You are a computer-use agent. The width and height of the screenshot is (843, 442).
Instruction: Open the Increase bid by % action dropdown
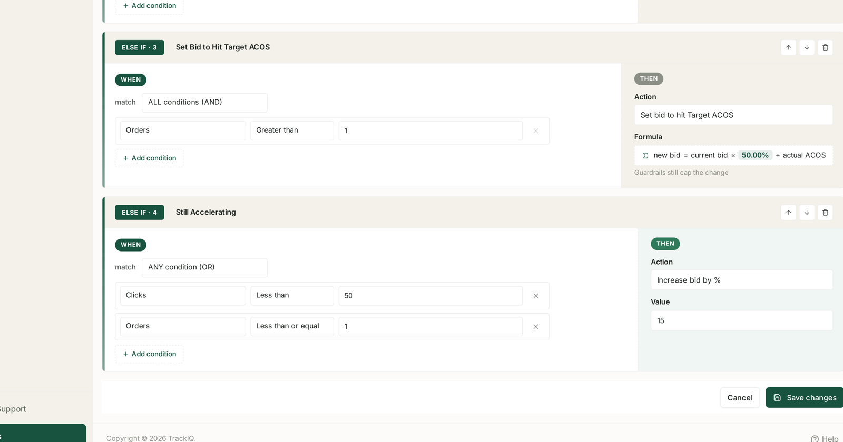click(742, 280)
